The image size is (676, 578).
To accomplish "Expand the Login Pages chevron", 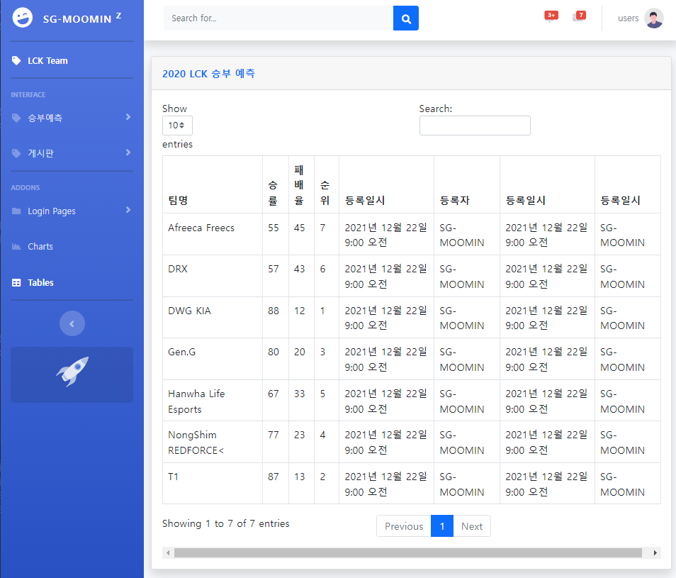I will pyautogui.click(x=128, y=210).
